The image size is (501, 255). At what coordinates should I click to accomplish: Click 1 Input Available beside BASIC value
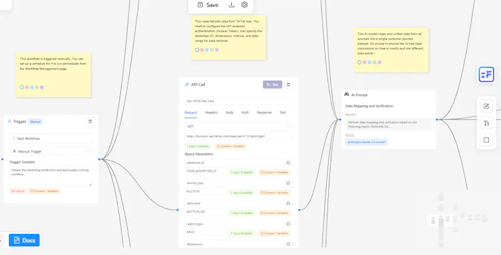coord(242,233)
